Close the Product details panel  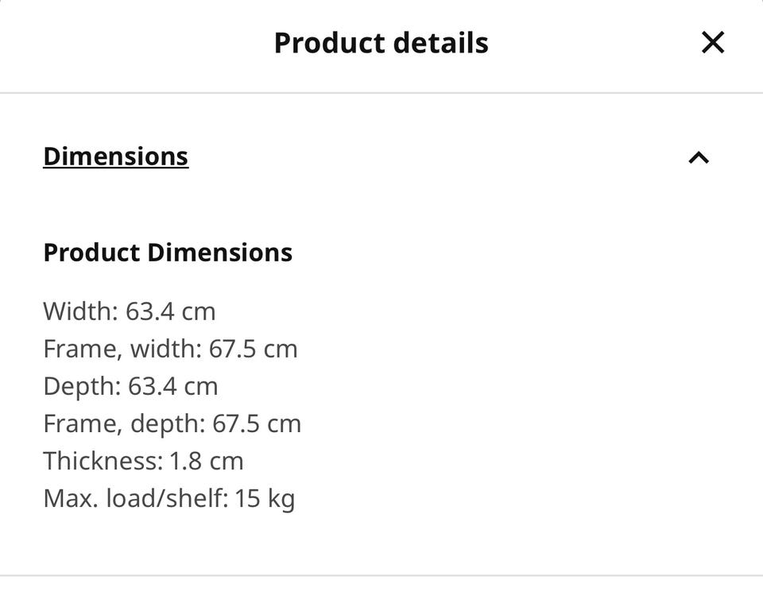click(713, 42)
